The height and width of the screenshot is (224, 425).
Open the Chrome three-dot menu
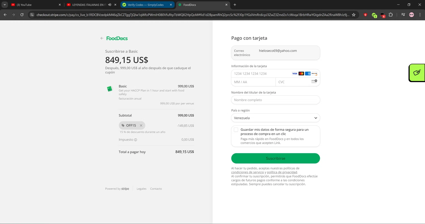click(x=420, y=15)
